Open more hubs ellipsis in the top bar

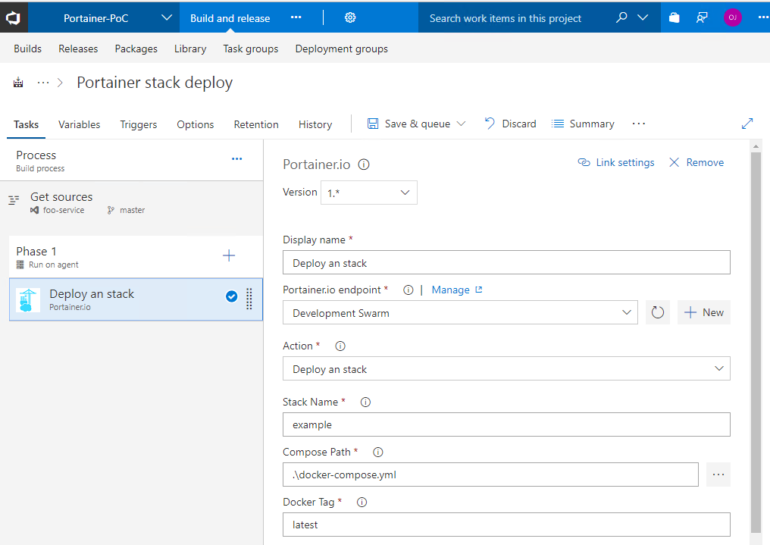[296, 17]
